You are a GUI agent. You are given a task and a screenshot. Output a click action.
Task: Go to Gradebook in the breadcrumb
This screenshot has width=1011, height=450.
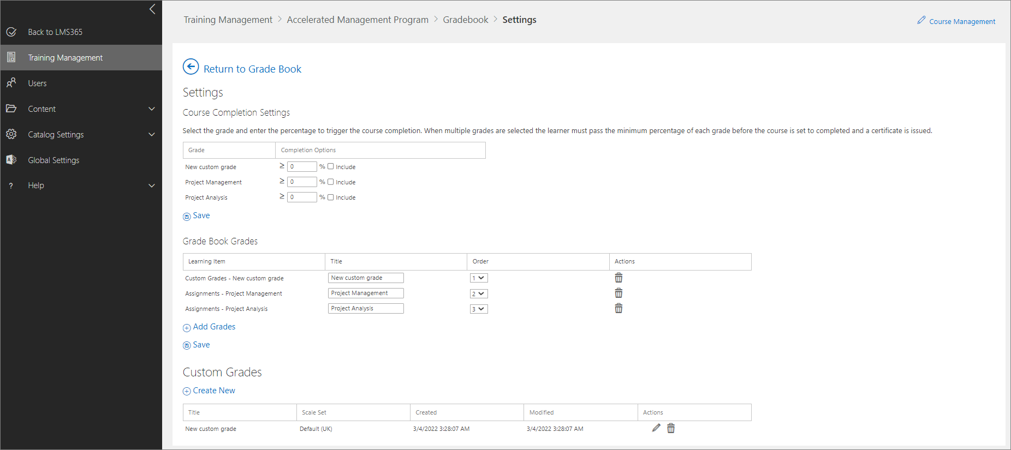[x=465, y=20]
